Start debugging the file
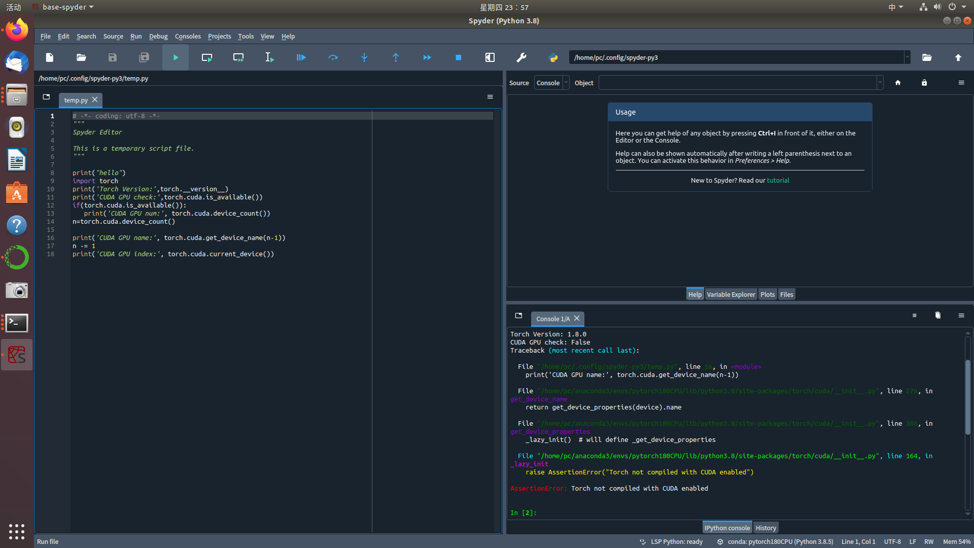This screenshot has height=548, width=974. click(301, 57)
